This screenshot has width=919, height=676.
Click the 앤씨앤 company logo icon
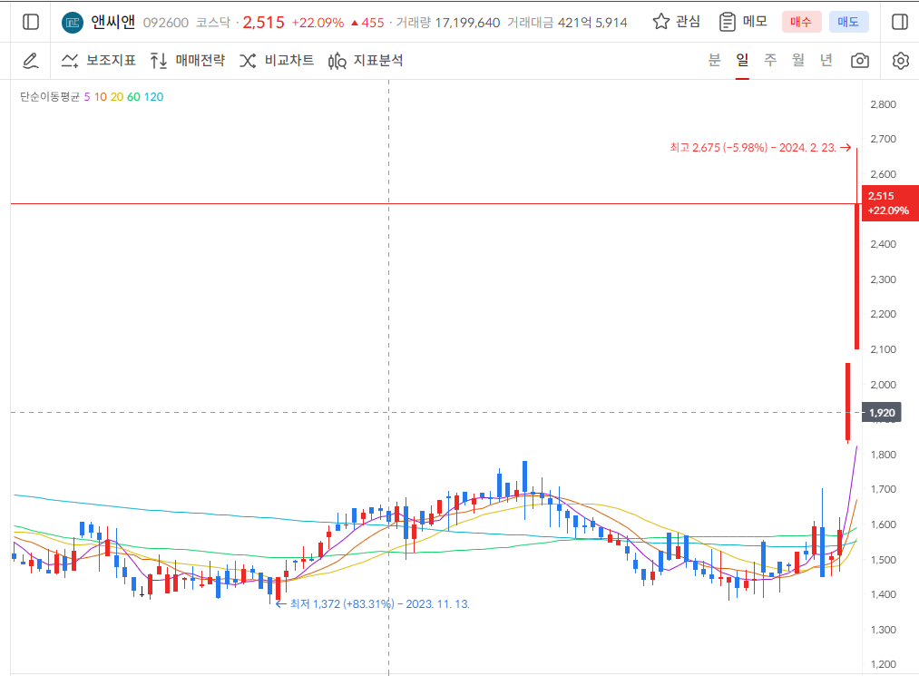(x=73, y=23)
